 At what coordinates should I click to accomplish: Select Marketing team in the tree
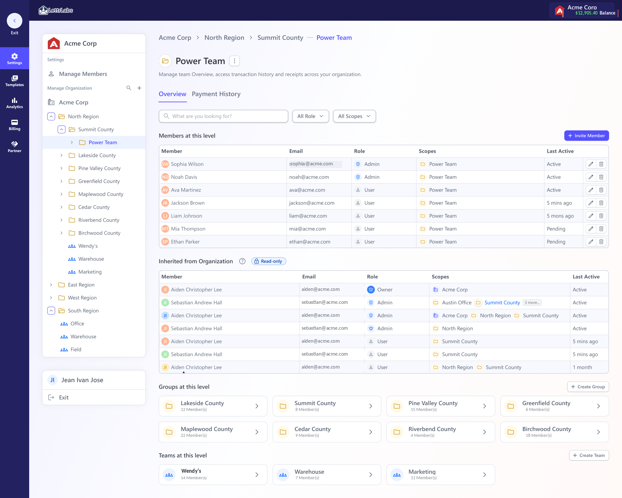tap(90, 272)
